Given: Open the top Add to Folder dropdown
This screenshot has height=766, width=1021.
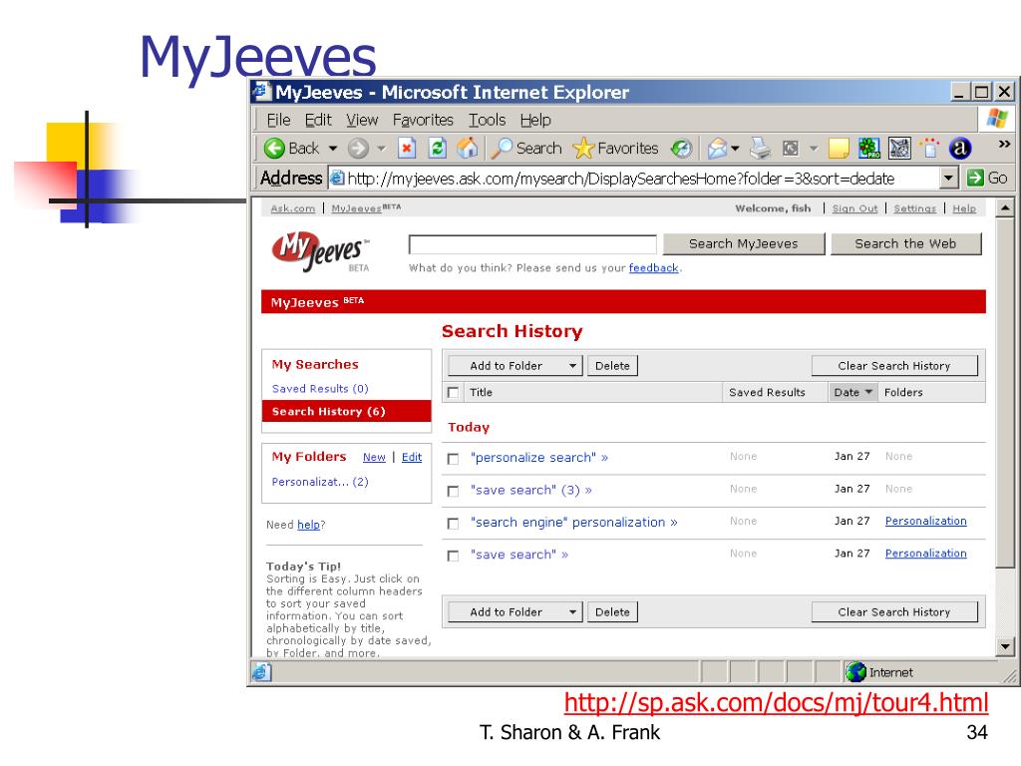Looking at the screenshot, I should 515,365.
